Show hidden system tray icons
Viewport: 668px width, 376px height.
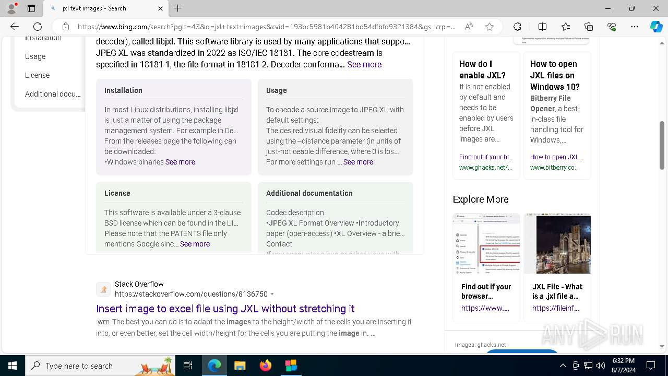pyautogui.click(x=563, y=366)
